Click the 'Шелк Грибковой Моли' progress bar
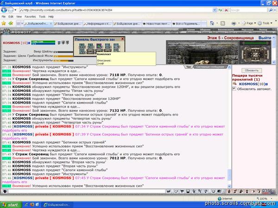 pos(63,56)
